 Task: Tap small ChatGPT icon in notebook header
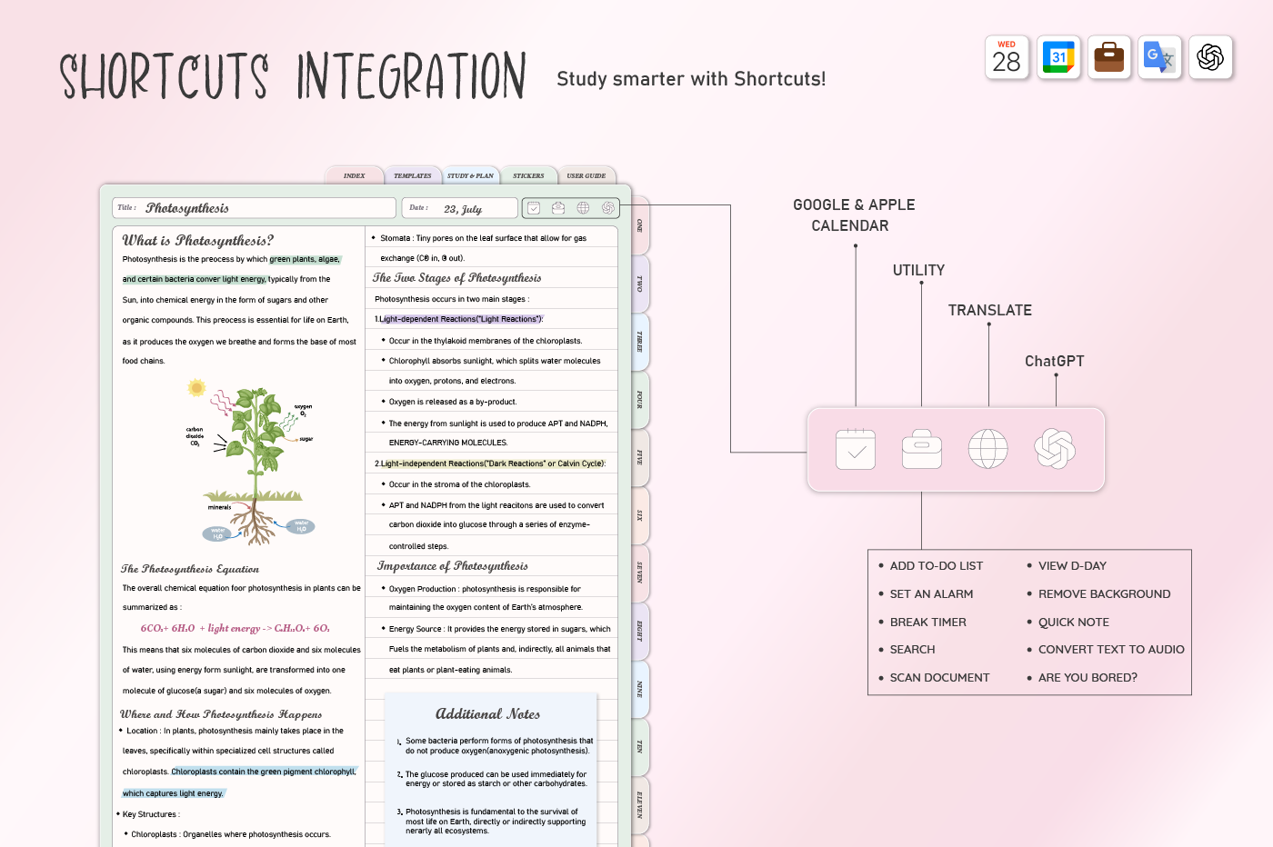coord(607,208)
